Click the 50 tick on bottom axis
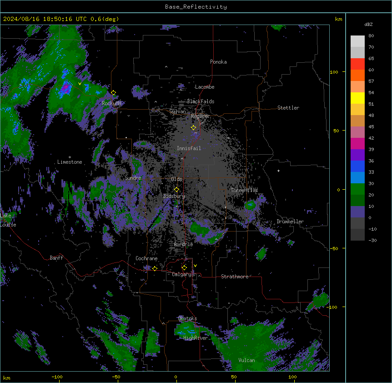Viewport: 392px width, 383px height. click(234, 377)
